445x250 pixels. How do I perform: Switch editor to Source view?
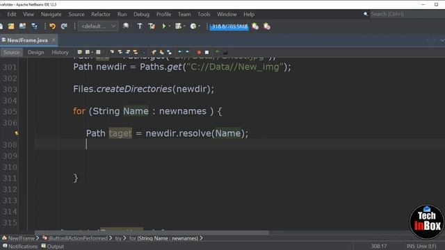tap(11, 52)
